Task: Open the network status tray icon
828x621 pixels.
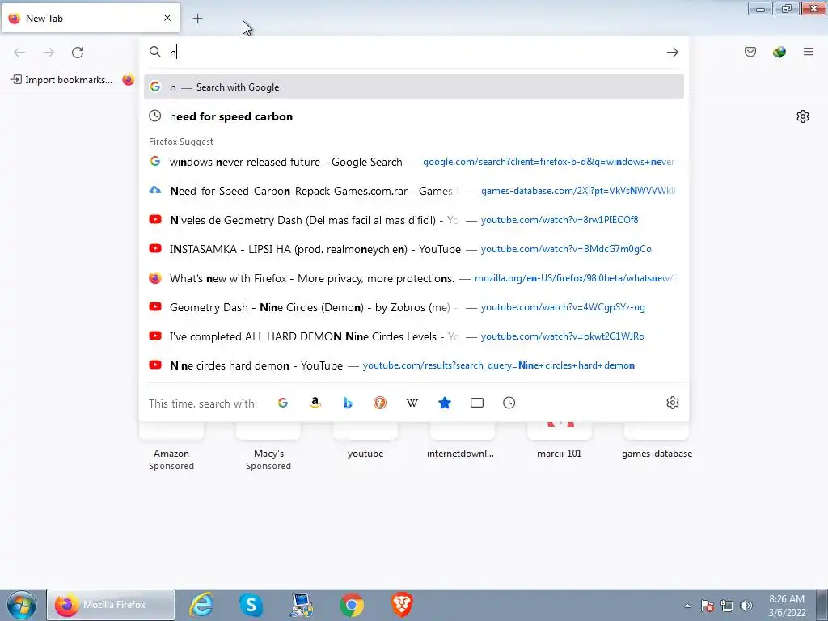Action: (727, 606)
